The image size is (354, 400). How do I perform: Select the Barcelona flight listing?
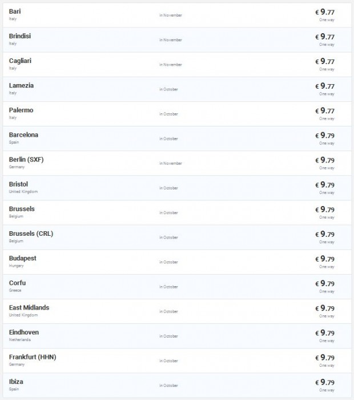coord(23,134)
